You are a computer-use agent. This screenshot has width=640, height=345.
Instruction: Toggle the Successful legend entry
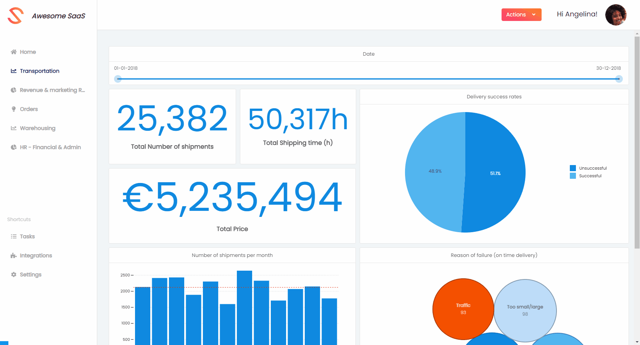[x=585, y=176]
